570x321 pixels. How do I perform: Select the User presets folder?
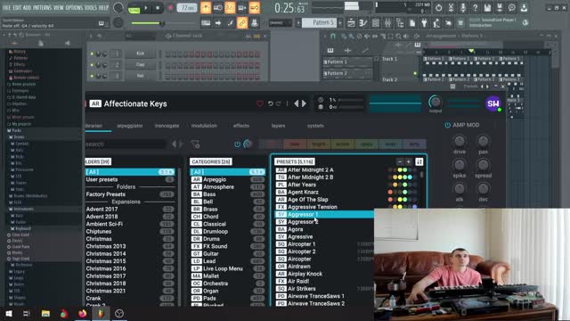(130, 179)
